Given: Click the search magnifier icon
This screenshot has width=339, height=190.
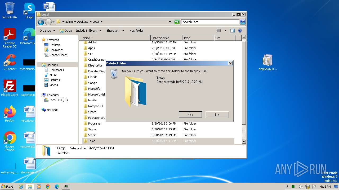Looking at the screenshot, I should pos(243,22).
